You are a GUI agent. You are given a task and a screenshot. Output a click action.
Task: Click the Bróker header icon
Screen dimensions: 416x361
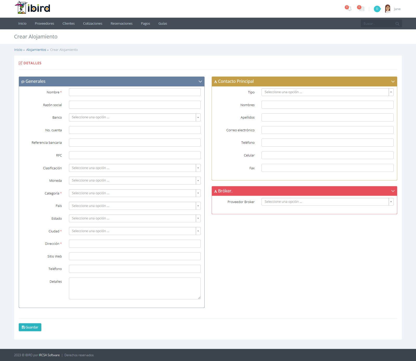pyautogui.click(x=216, y=191)
